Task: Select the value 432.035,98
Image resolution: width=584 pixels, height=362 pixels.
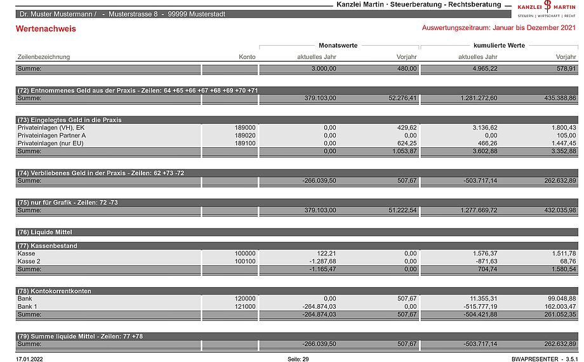Action: tap(560, 210)
